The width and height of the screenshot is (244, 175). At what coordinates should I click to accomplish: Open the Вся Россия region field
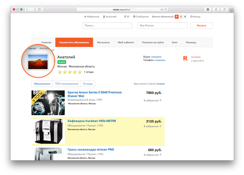pyautogui.click(x=163, y=26)
